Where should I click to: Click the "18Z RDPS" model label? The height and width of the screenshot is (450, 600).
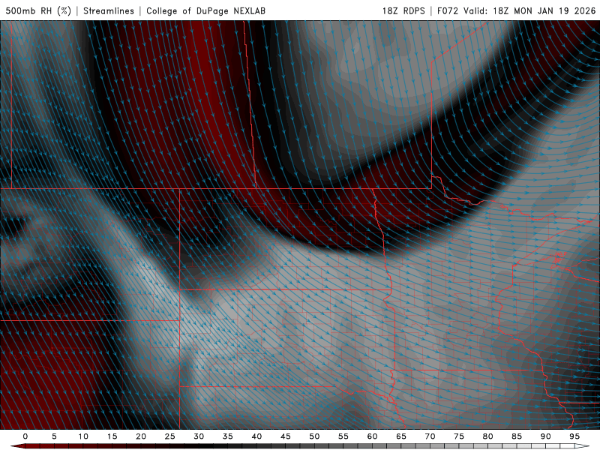(403, 10)
